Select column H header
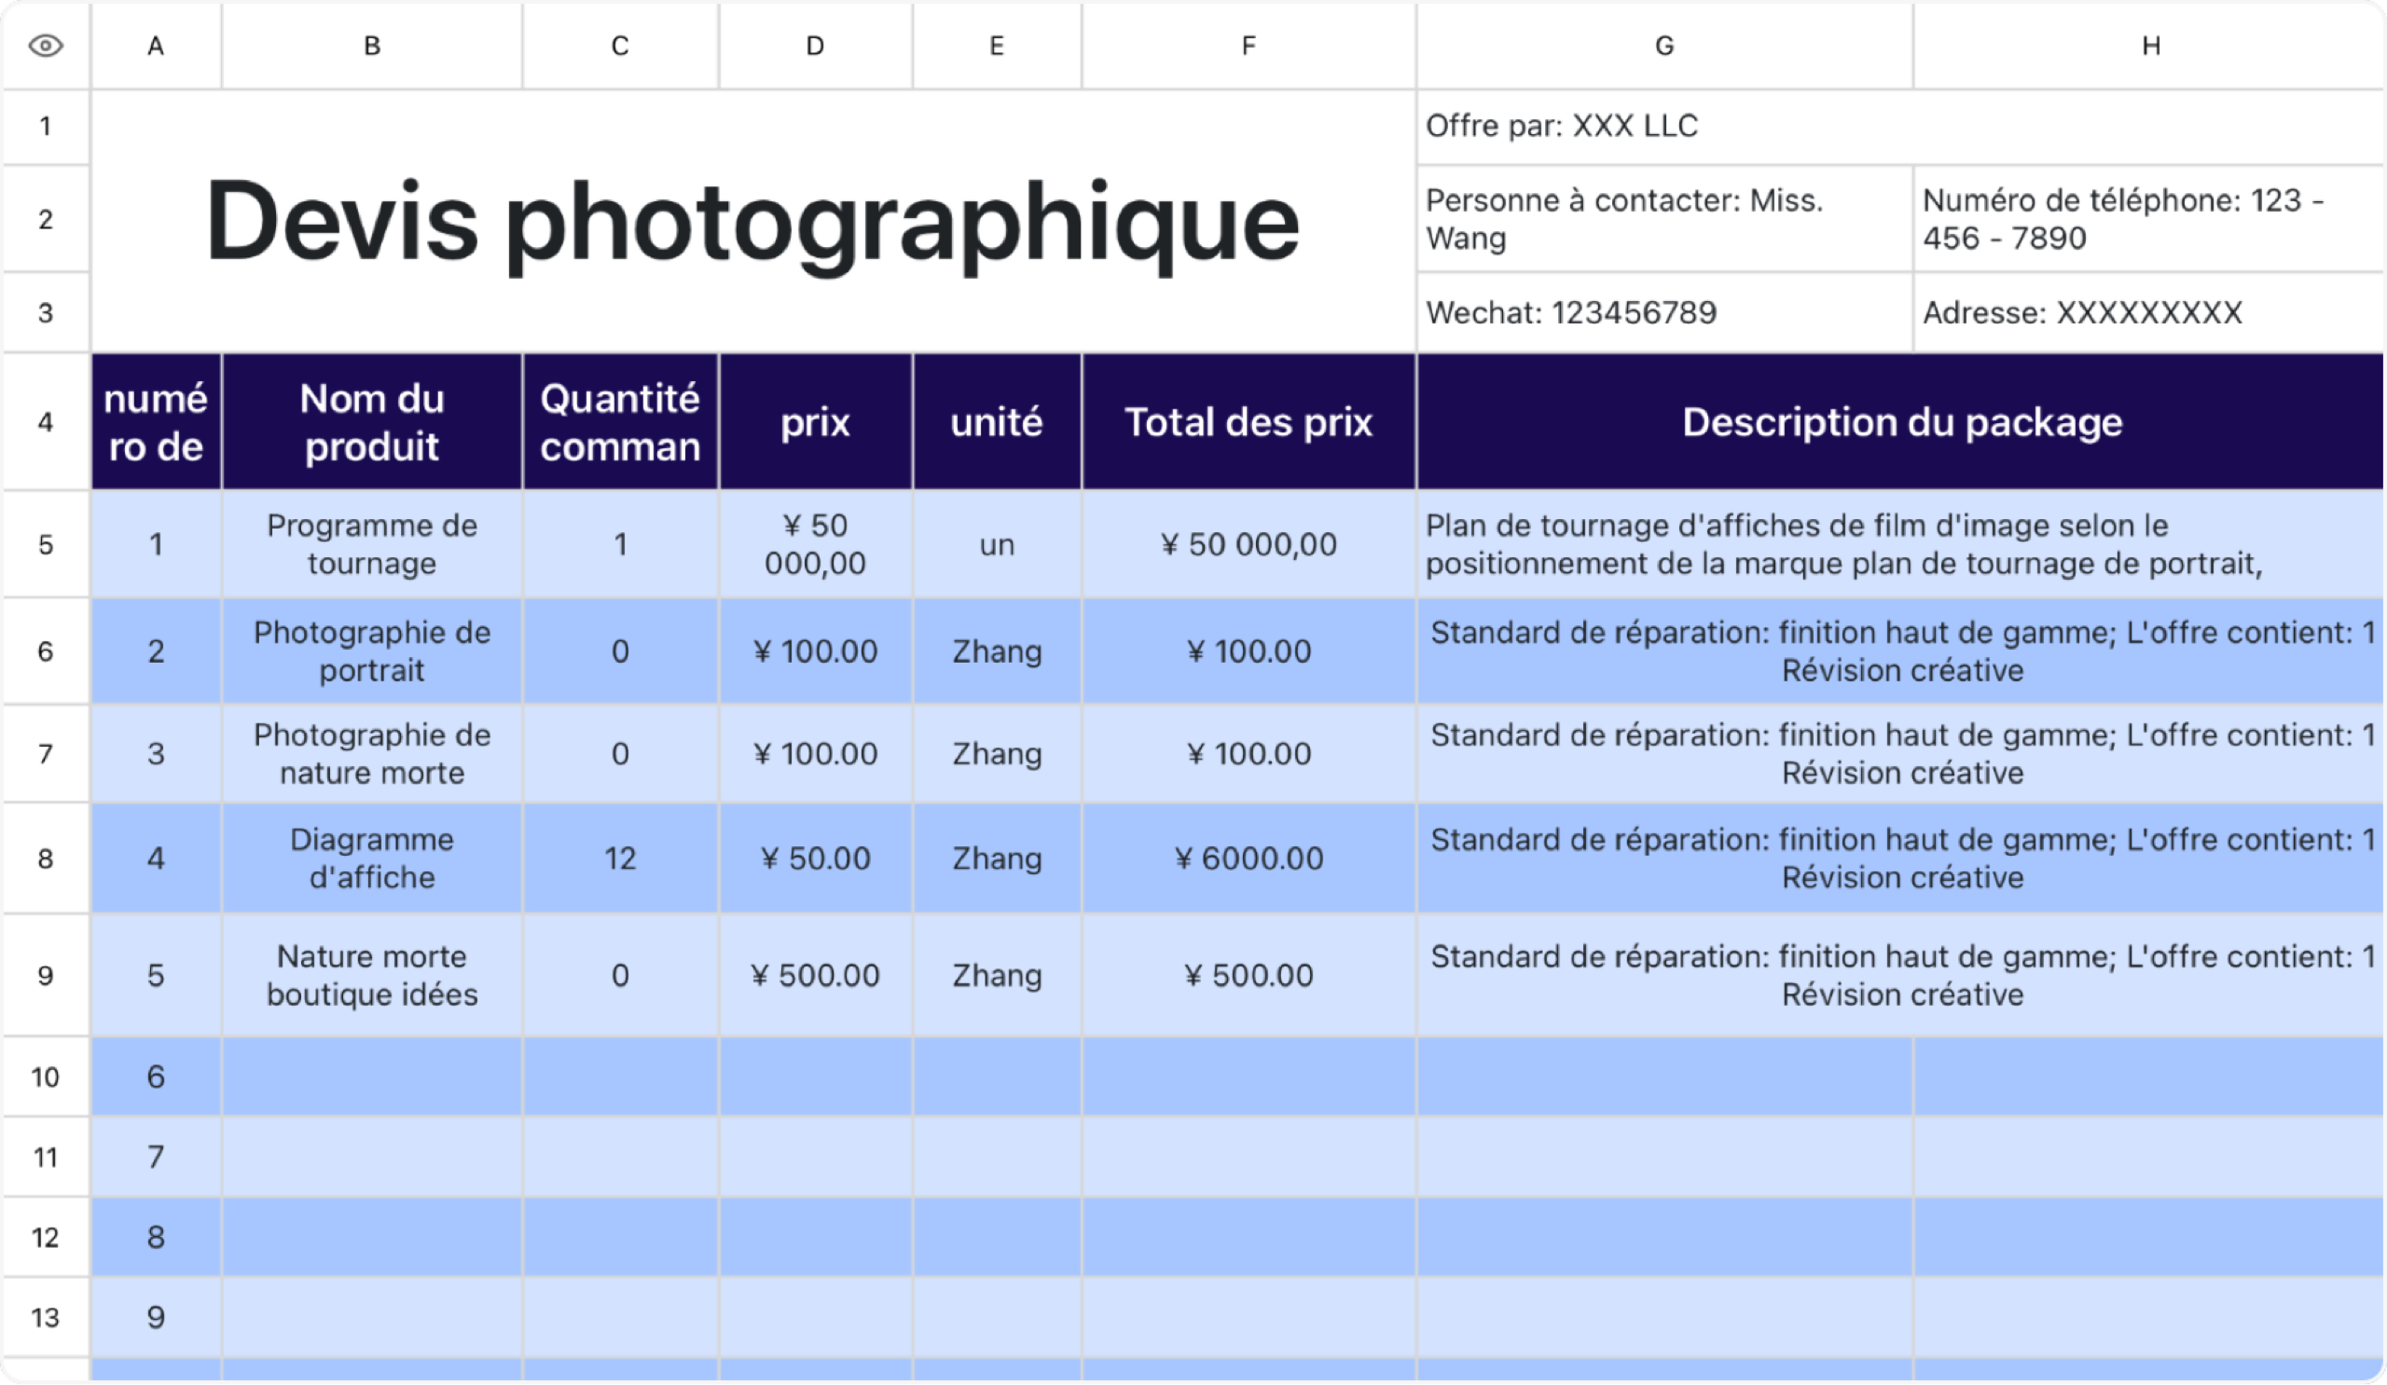The image size is (2387, 1385). (x=2150, y=46)
